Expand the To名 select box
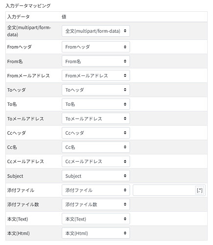Viewport: 213px width, 245px height. coord(96,104)
